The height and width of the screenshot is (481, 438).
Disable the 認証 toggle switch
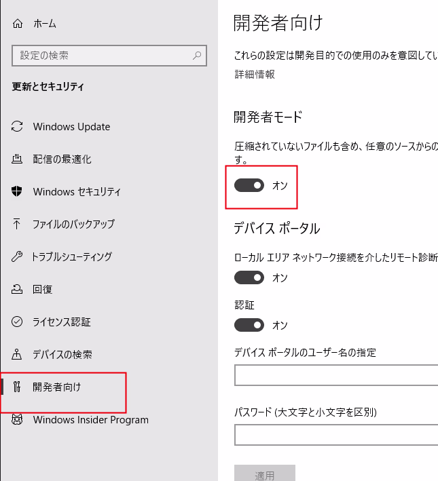click(x=249, y=325)
